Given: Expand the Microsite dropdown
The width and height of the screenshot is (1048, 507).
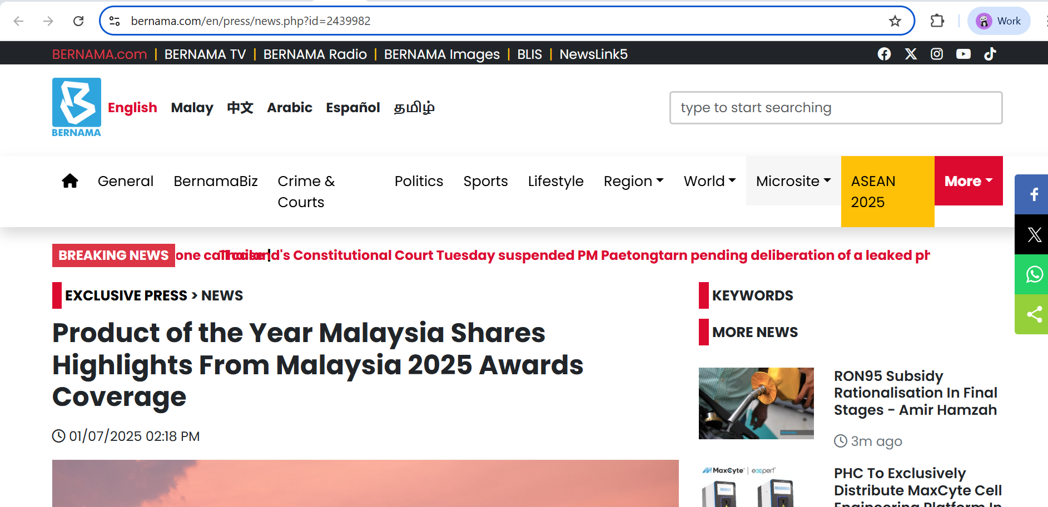Looking at the screenshot, I should pyautogui.click(x=793, y=181).
